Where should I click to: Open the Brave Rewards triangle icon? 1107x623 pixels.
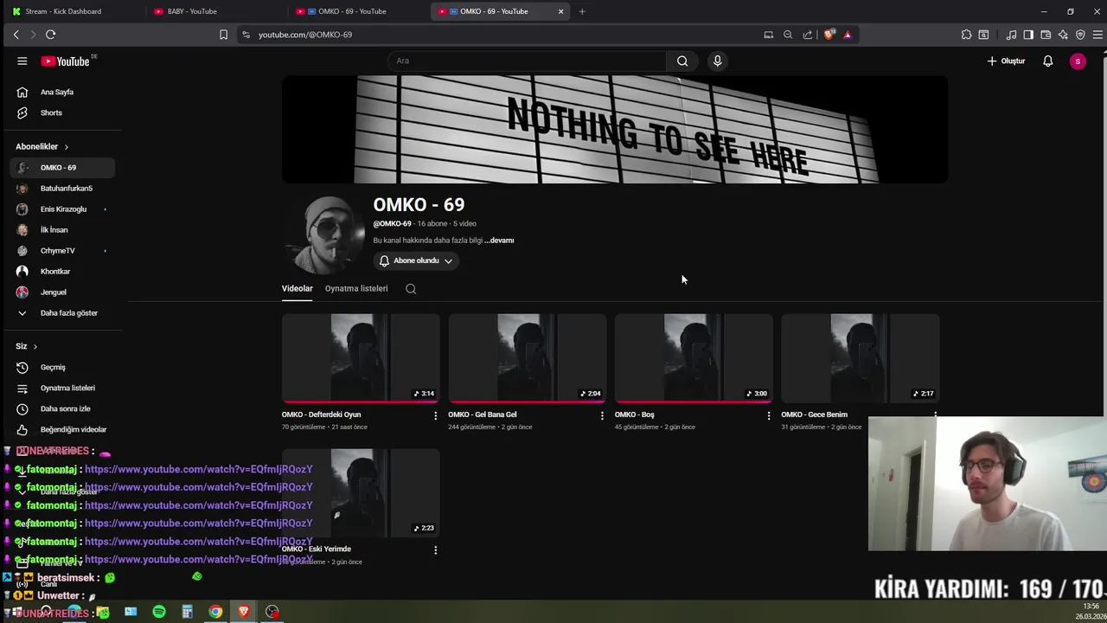coord(848,35)
